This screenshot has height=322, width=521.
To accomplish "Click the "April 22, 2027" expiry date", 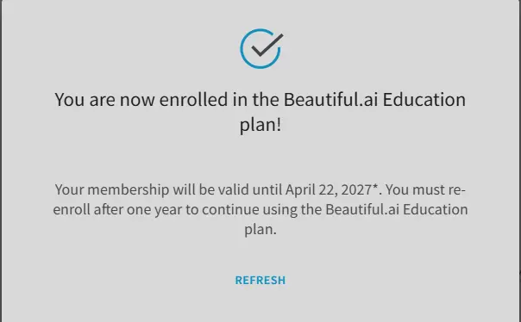I will click(328, 190).
